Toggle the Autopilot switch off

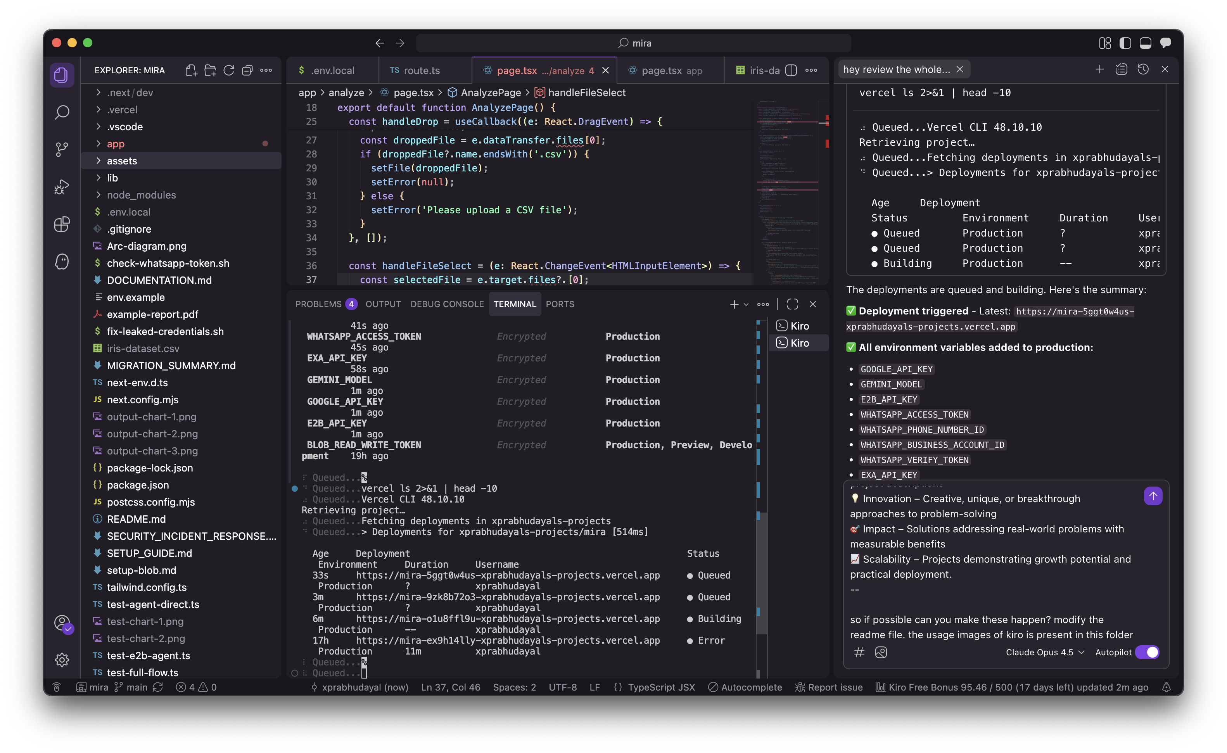click(x=1147, y=653)
